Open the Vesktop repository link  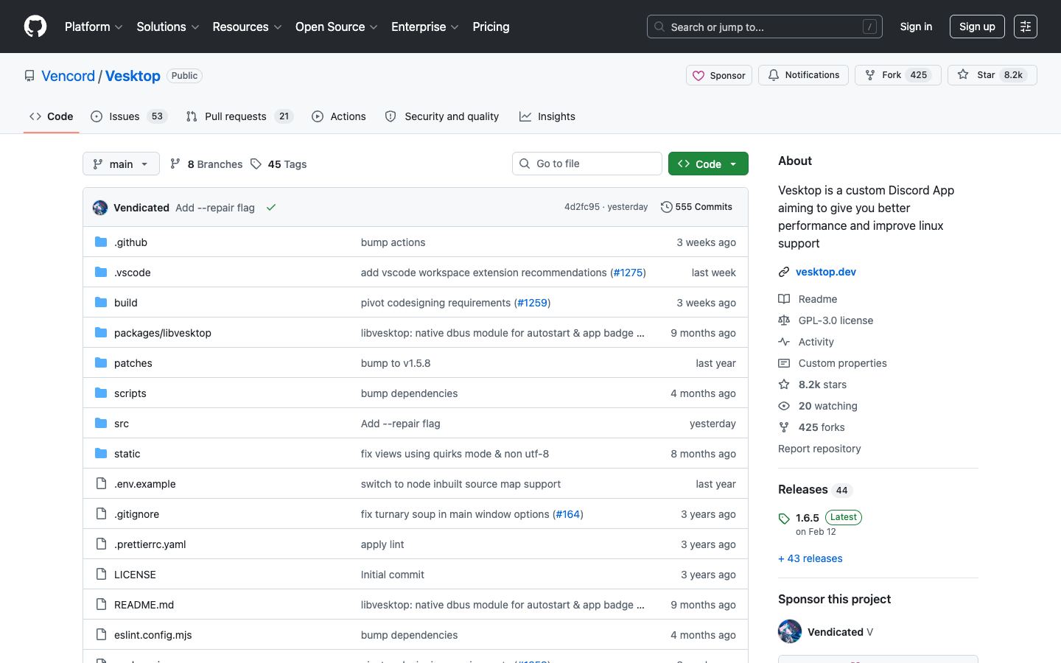tap(133, 76)
